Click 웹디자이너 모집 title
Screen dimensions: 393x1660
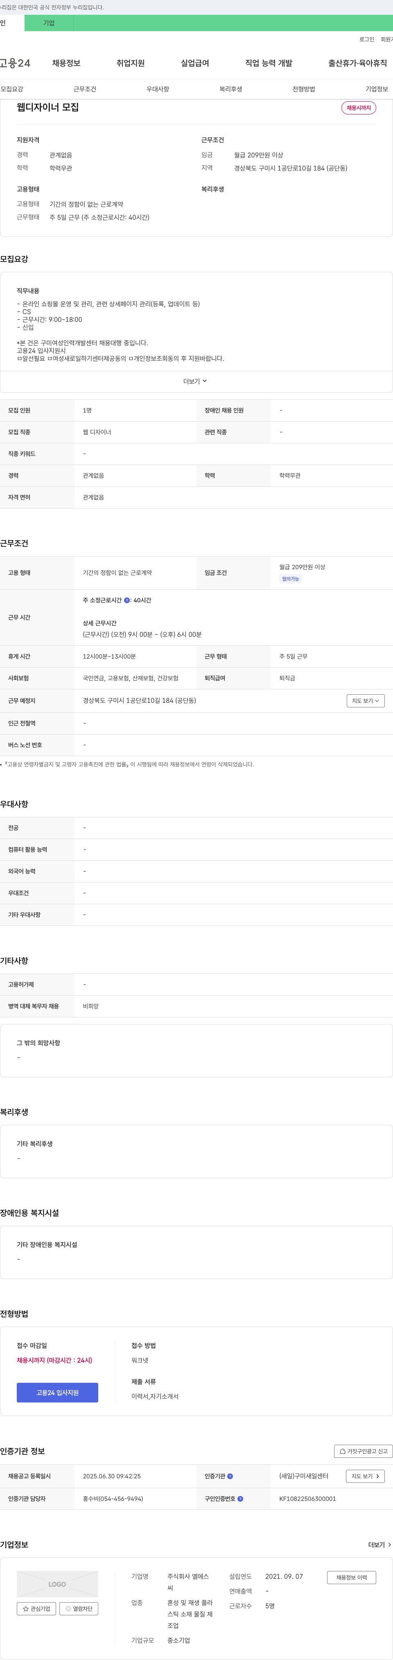pos(47,107)
